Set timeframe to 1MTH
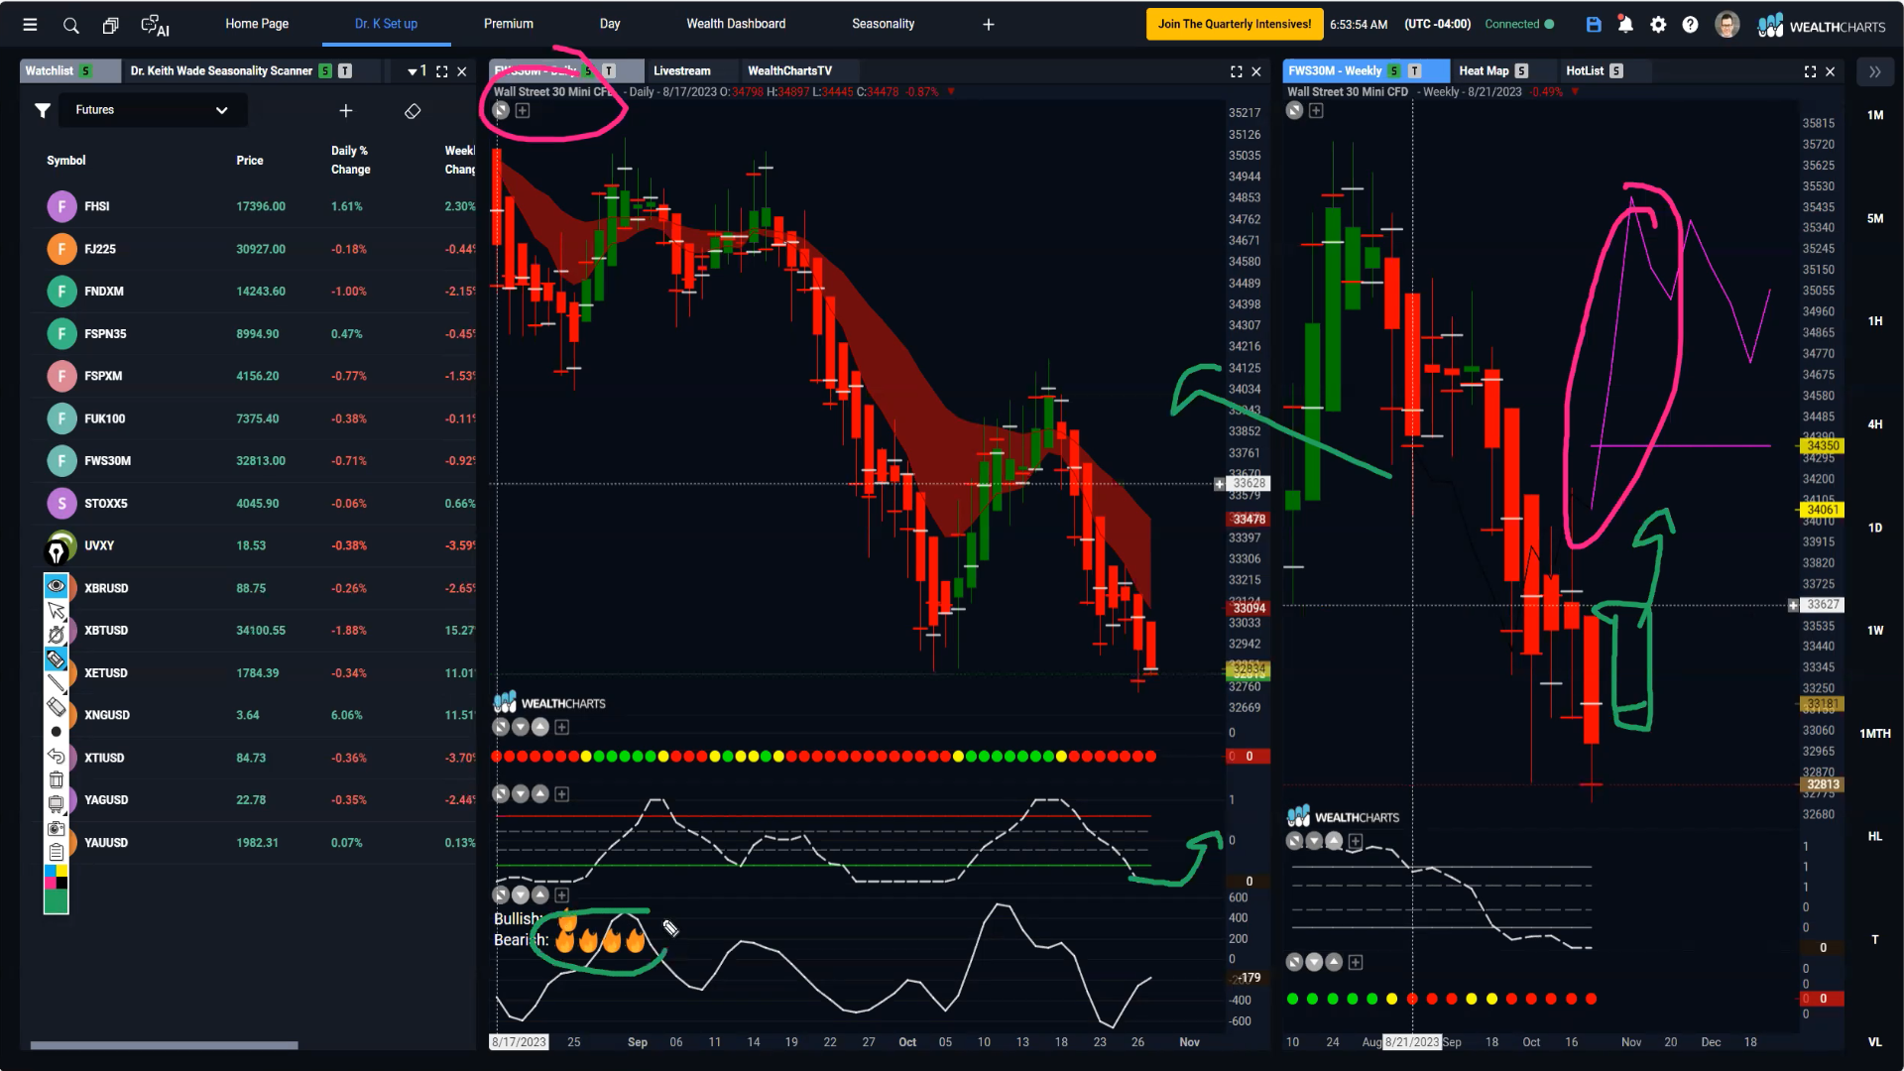The height and width of the screenshot is (1071, 1904). (1875, 734)
